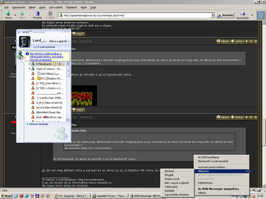Viewport: 266px width, 199px height.
Task: Click email button under second post
Action: (79, 110)
